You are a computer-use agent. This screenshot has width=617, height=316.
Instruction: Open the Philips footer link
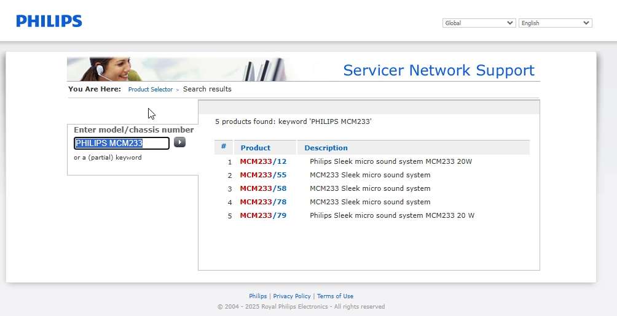pos(257,296)
